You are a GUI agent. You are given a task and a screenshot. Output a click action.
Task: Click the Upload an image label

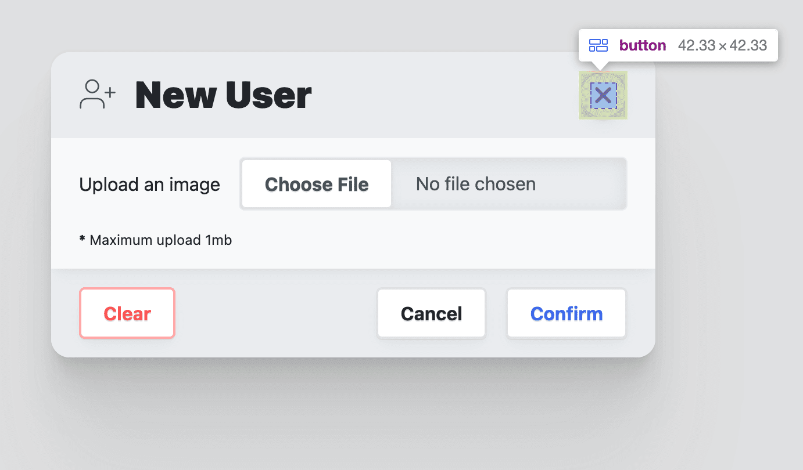pyautogui.click(x=149, y=184)
